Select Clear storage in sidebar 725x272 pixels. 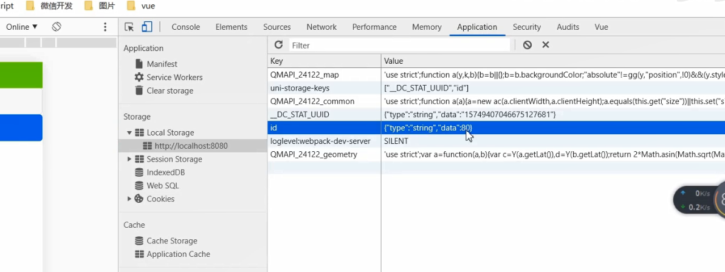pyautogui.click(x=170, y=90)
